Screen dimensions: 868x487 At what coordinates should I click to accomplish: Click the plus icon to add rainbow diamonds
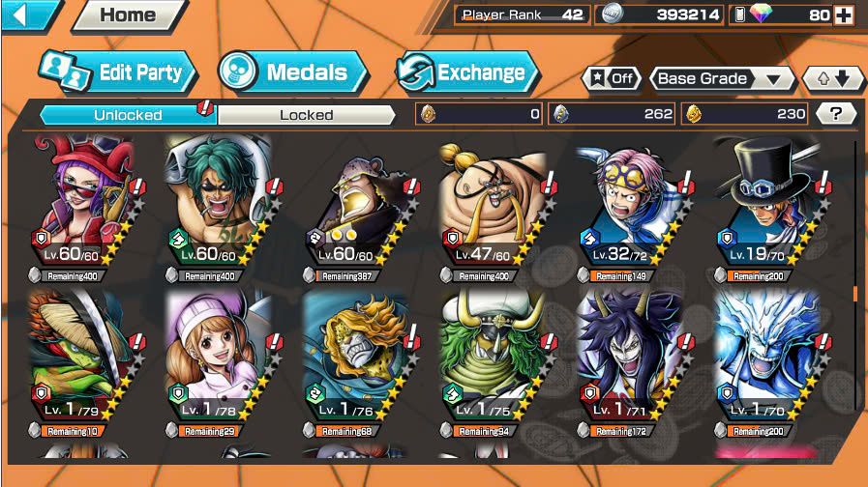tap(844, 14)
